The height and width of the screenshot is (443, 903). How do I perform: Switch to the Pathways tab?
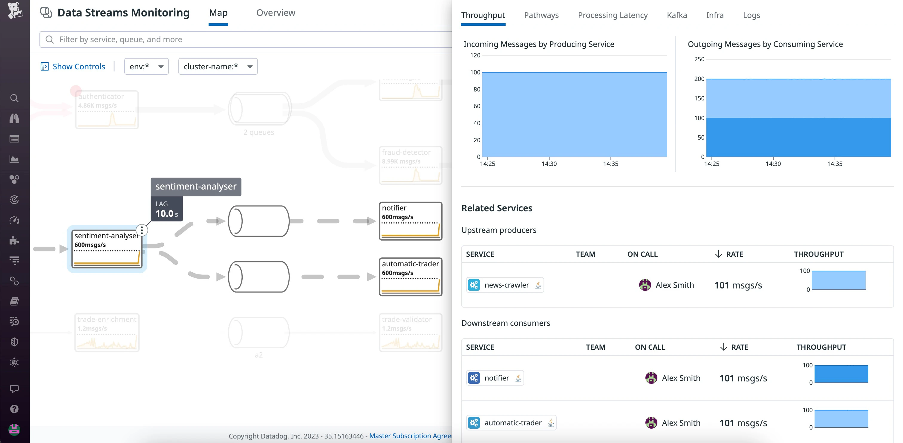541,15
